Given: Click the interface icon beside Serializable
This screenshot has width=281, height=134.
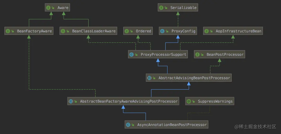Looking at the screenshot, I should (x=161, y=8).
